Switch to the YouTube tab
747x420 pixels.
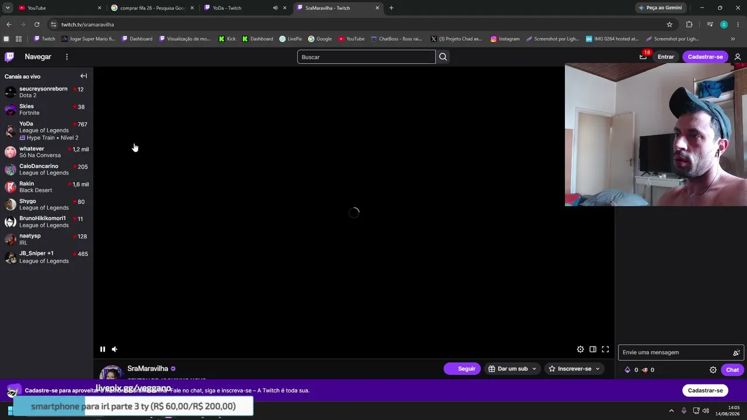(x=60, y=8)
